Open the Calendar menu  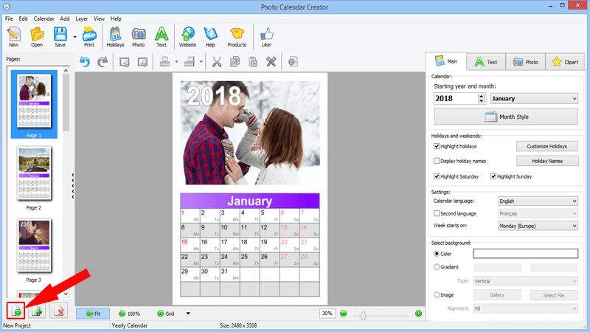point(44,18)
